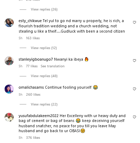The width and height of the screenshot is (140, 143).
Task: Open the esty_chikwue username link
Action: [30, 21]
